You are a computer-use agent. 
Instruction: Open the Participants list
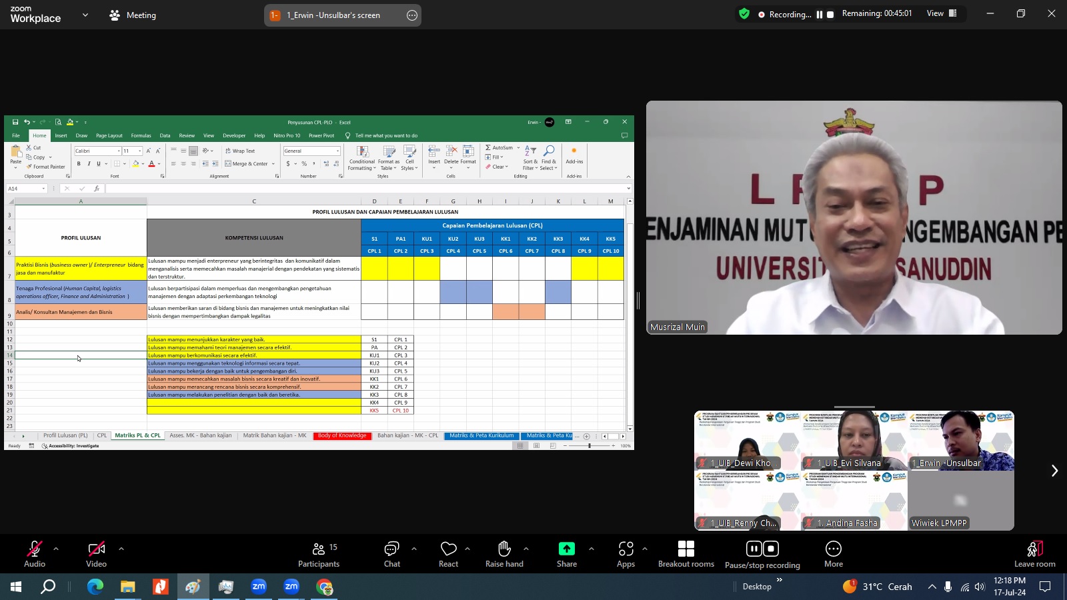pyautogui.click(x=319, y=553)
